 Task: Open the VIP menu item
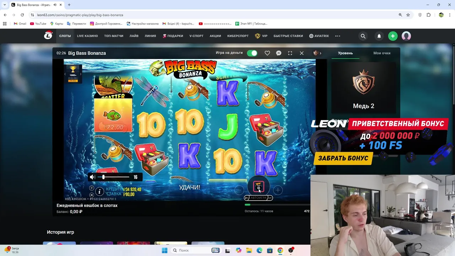pyautogui.click(x=261, y=36)
